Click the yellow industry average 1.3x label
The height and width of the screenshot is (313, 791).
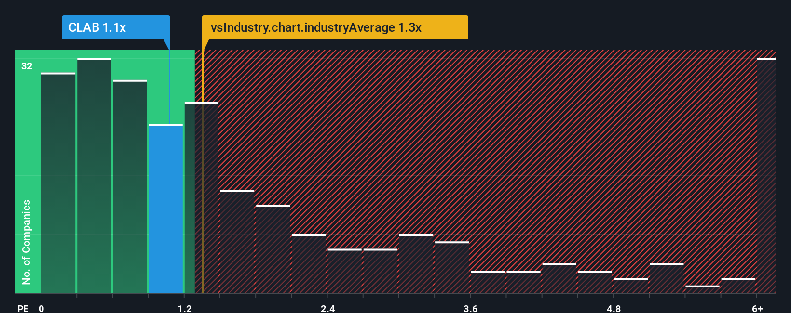(x=335, y=27)
